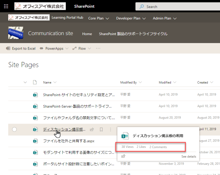Click See details in the hover card

[189, 157]
